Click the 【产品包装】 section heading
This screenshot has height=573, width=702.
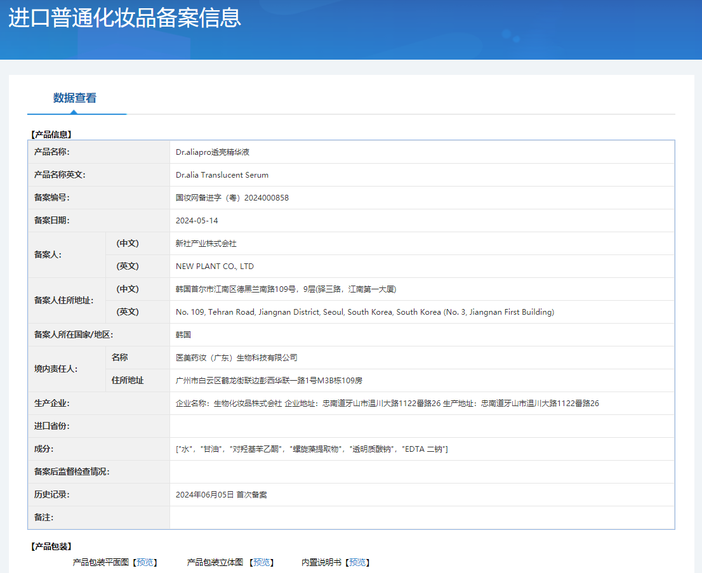click(51, 546)
